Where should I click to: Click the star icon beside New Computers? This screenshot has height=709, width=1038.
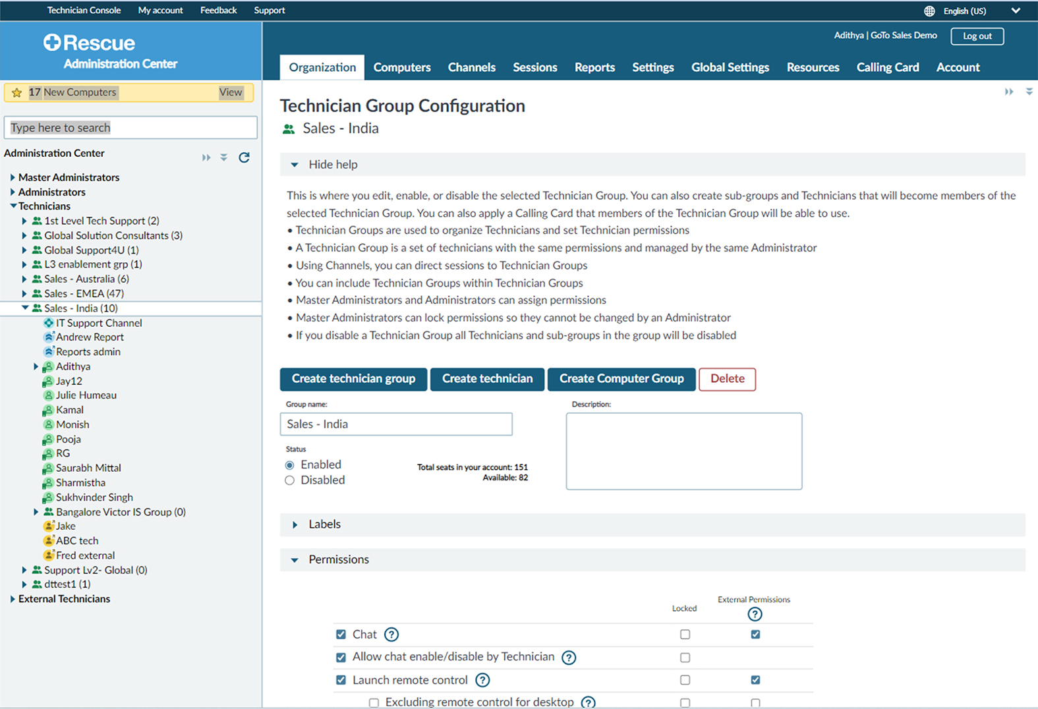17,93
